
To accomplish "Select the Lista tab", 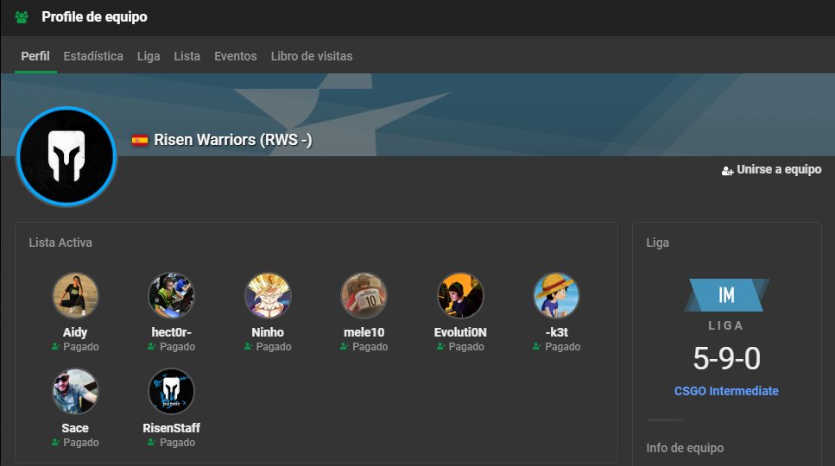I will (187, 56).
